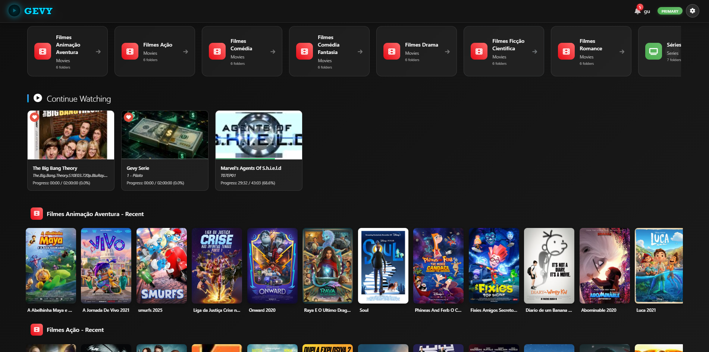The image size is (709, 352).
Task: Open Raya E O Ultimo Dragão poster
Action: point(328,266)
